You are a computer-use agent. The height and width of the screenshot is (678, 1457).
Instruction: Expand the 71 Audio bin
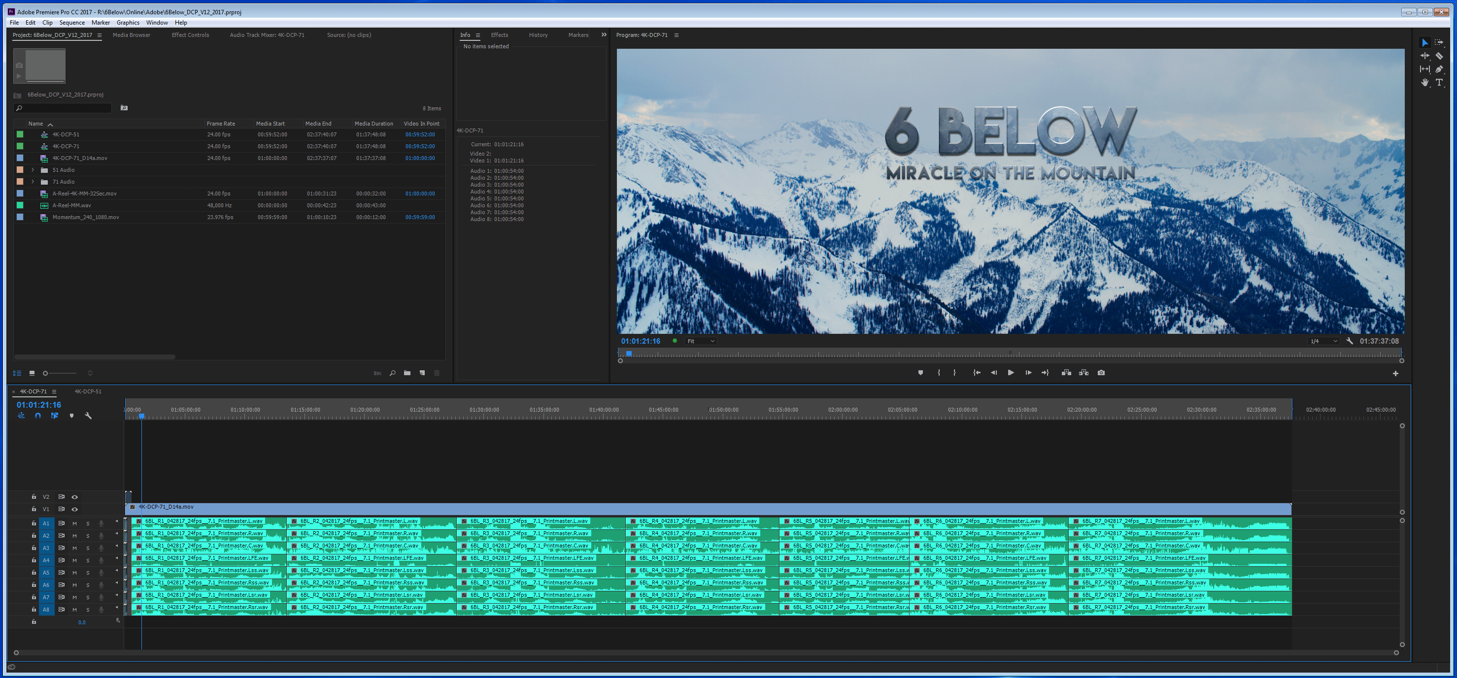coord(33,182)
